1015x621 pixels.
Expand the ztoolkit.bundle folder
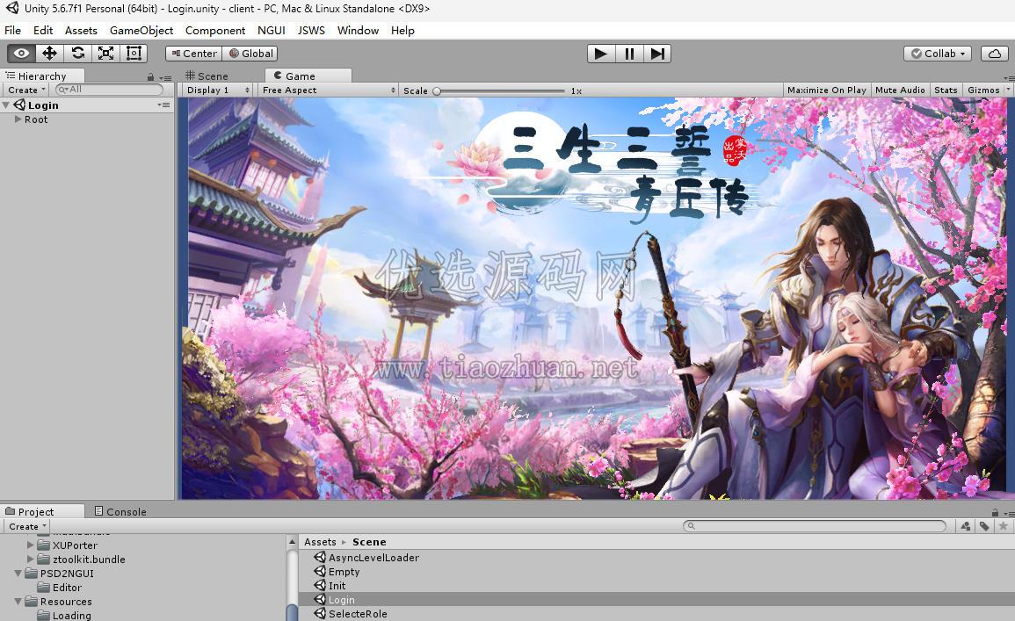31,559
